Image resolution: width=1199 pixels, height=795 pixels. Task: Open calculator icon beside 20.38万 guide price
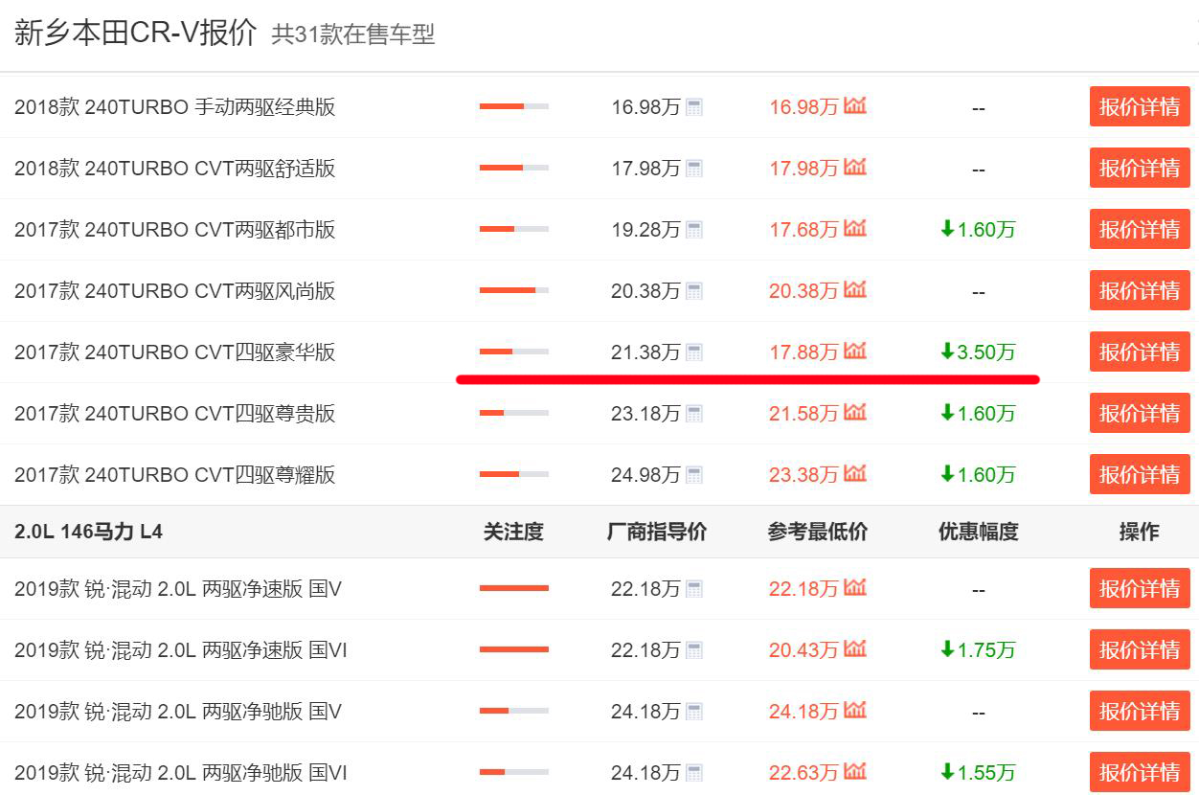(694, 291)
